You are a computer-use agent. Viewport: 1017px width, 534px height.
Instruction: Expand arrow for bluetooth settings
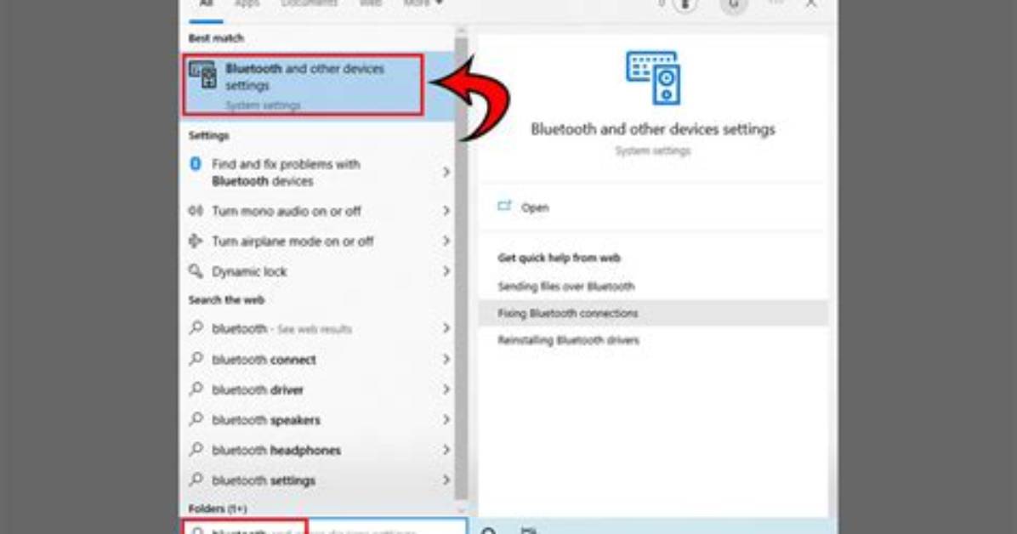[446, 480]
